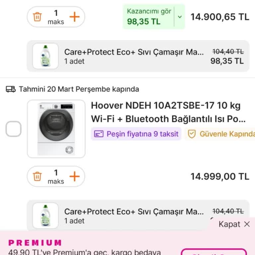Viewport: 255px width, 255px height.
Task: Tap the lower Care+Protect detergent thumbnail
Action: coord(45,215)
